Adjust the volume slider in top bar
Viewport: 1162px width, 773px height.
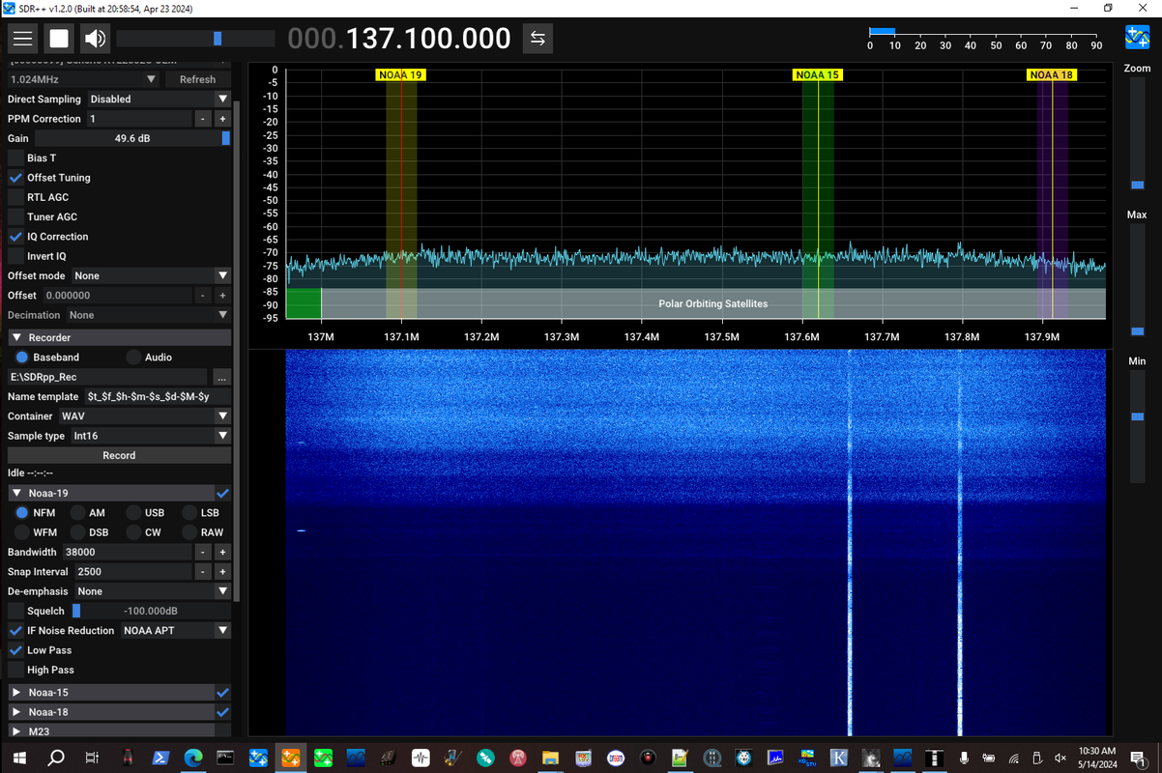(195, 39)
